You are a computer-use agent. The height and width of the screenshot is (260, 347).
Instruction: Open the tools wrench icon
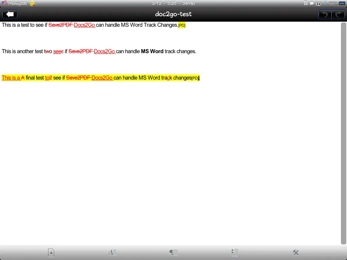pyautogui.click(x=295, y=253)
